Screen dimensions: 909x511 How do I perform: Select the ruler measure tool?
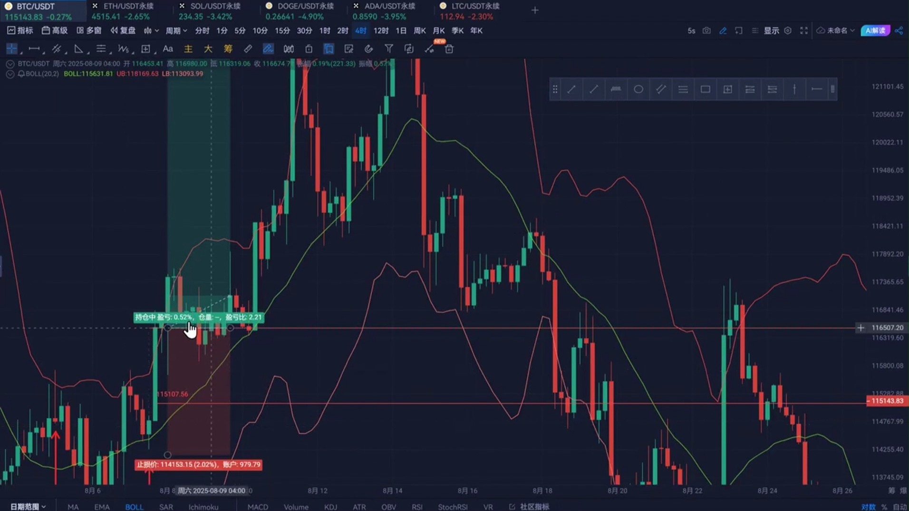point(248,49)
